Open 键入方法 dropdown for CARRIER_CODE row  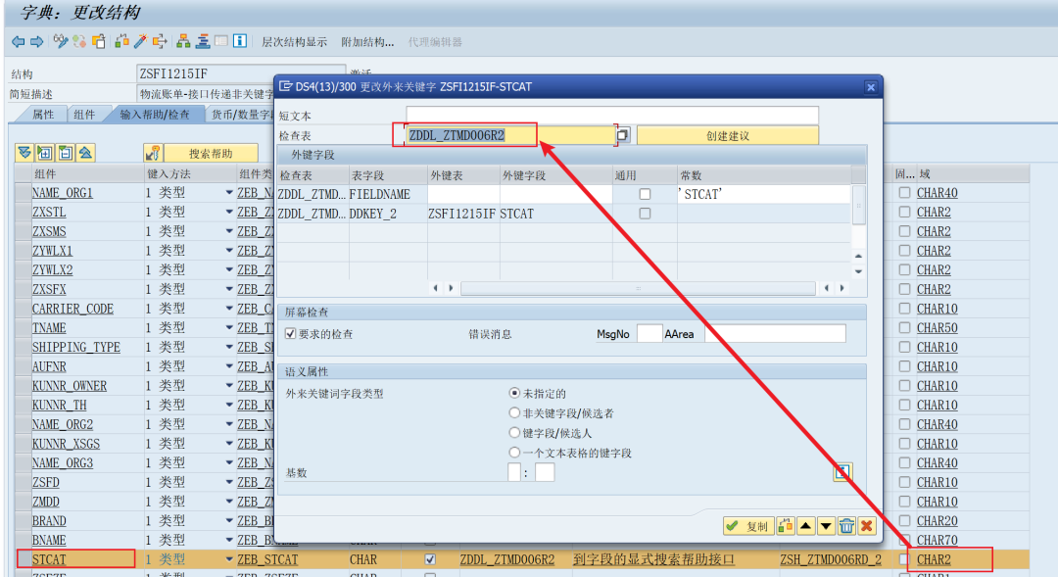pyautogui.click(x=228, y=309)
